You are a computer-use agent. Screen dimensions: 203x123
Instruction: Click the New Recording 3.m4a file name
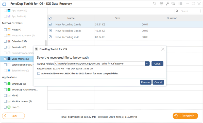click(x=68, y=31)
